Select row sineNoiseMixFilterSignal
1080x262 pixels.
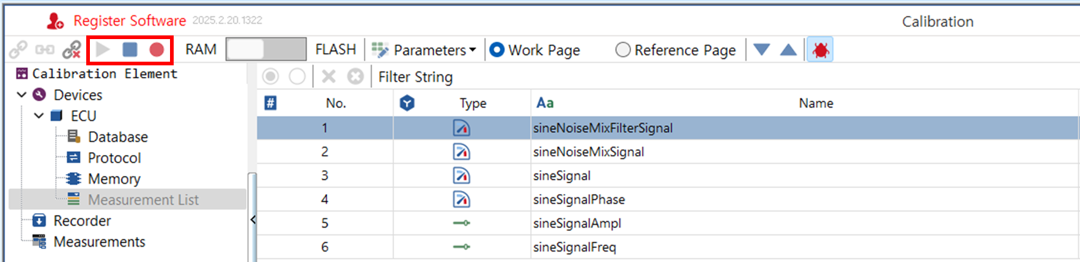click(x=668, y=128)
